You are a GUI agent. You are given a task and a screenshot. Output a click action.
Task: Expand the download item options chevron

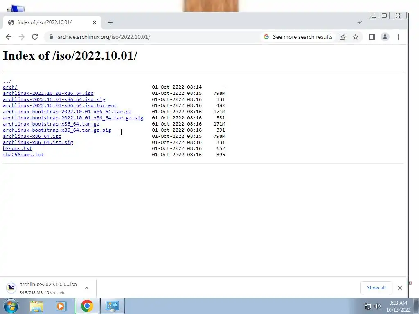87,288
